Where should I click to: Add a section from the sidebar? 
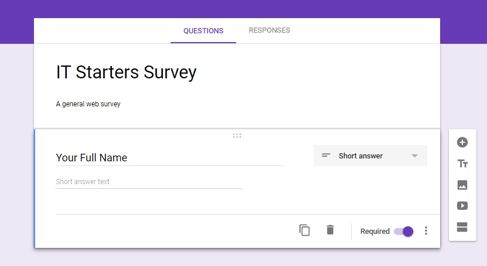(462, 227)
